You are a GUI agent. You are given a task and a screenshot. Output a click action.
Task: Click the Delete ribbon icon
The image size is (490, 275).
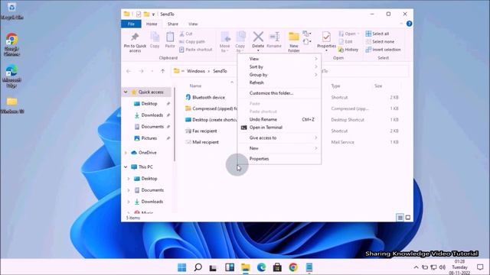point(258,41)
